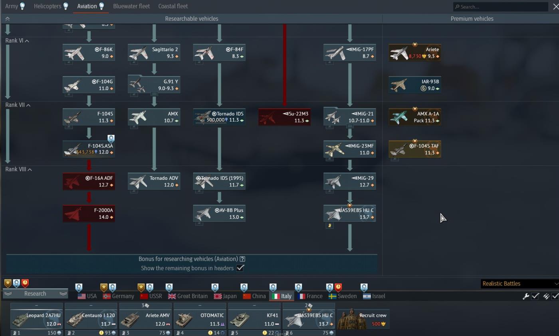The height and width of the screenshot is (336, 559).
Task: Click red clock icon above Research button
Action: coord(25,283)
